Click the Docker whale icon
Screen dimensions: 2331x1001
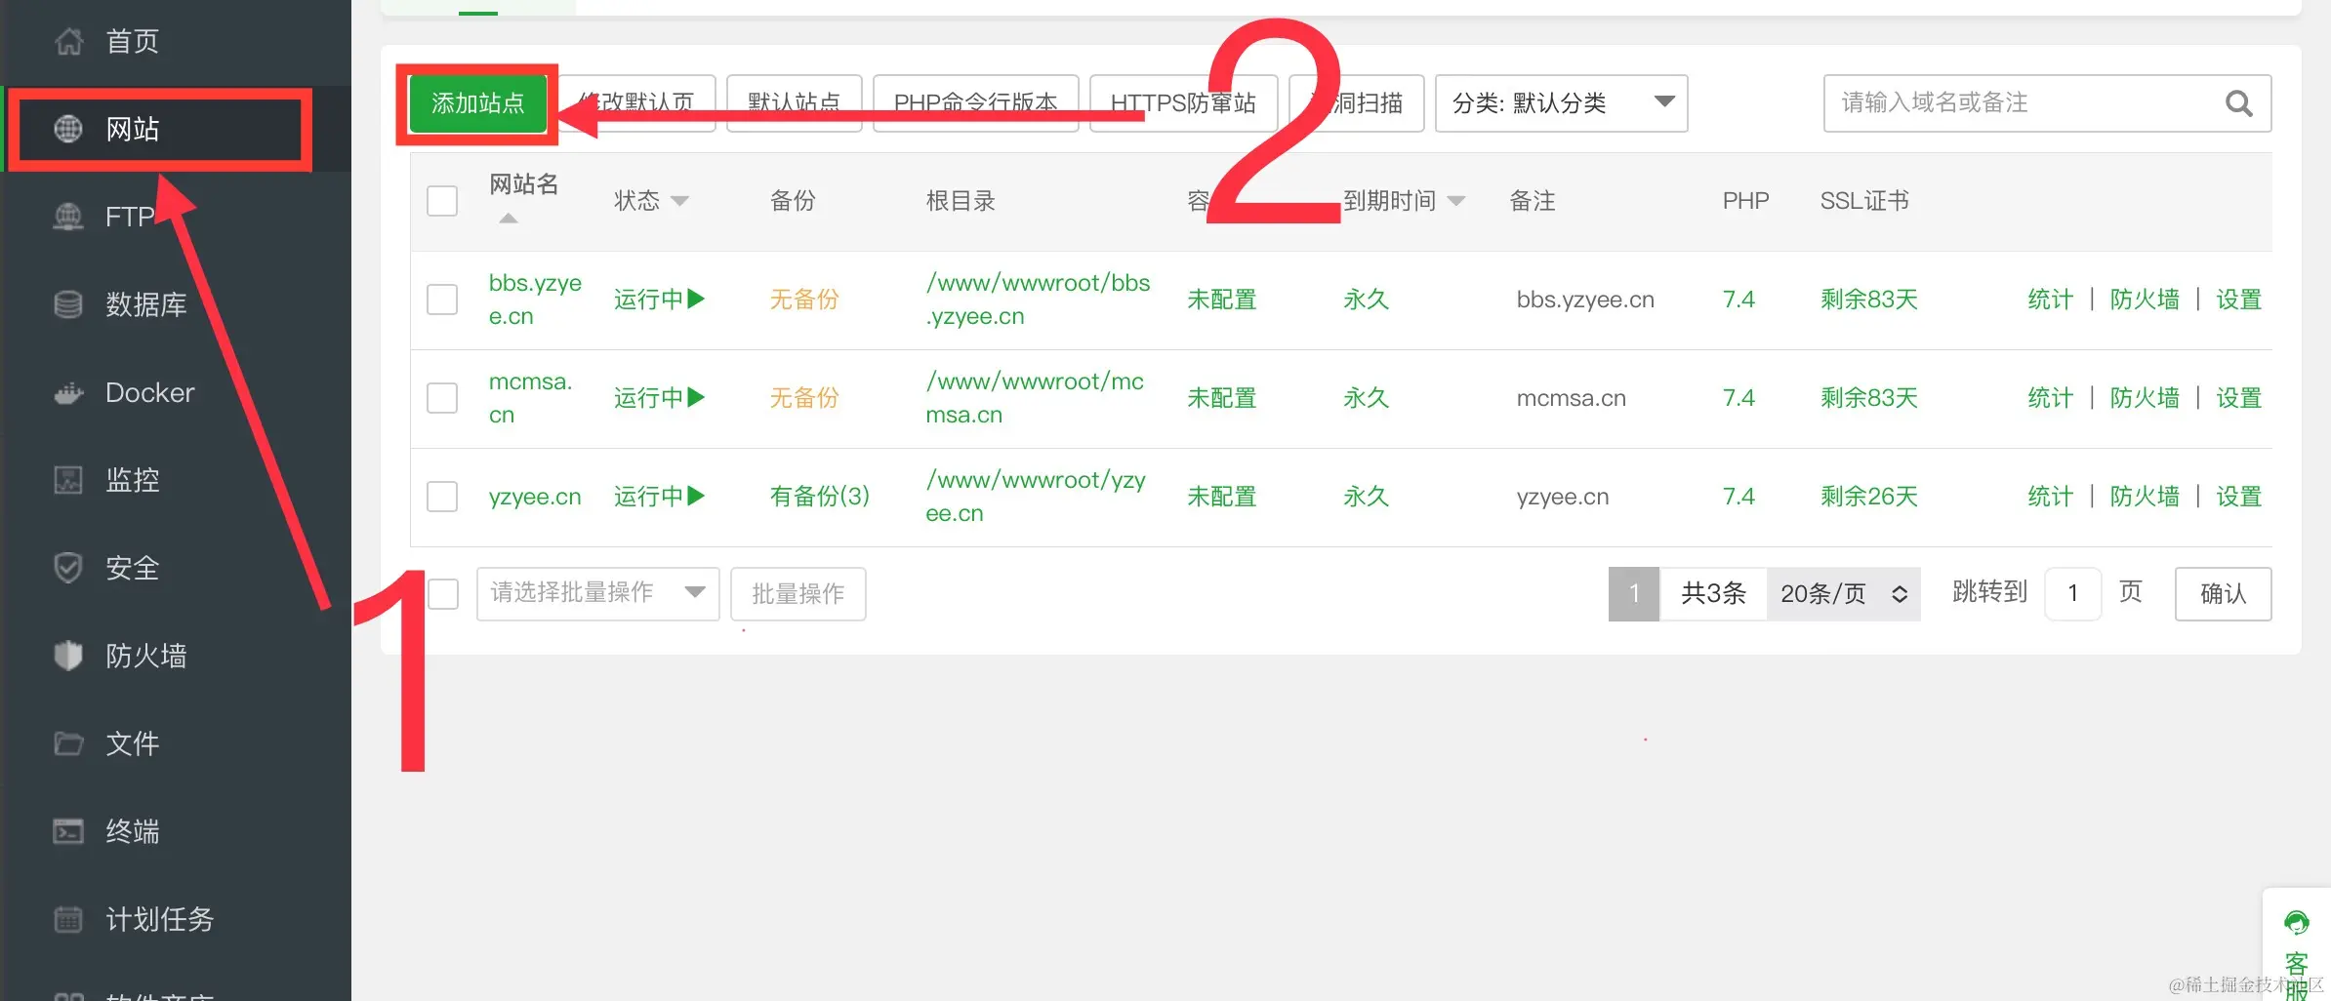pyautogui.click(x=68, y=392)
